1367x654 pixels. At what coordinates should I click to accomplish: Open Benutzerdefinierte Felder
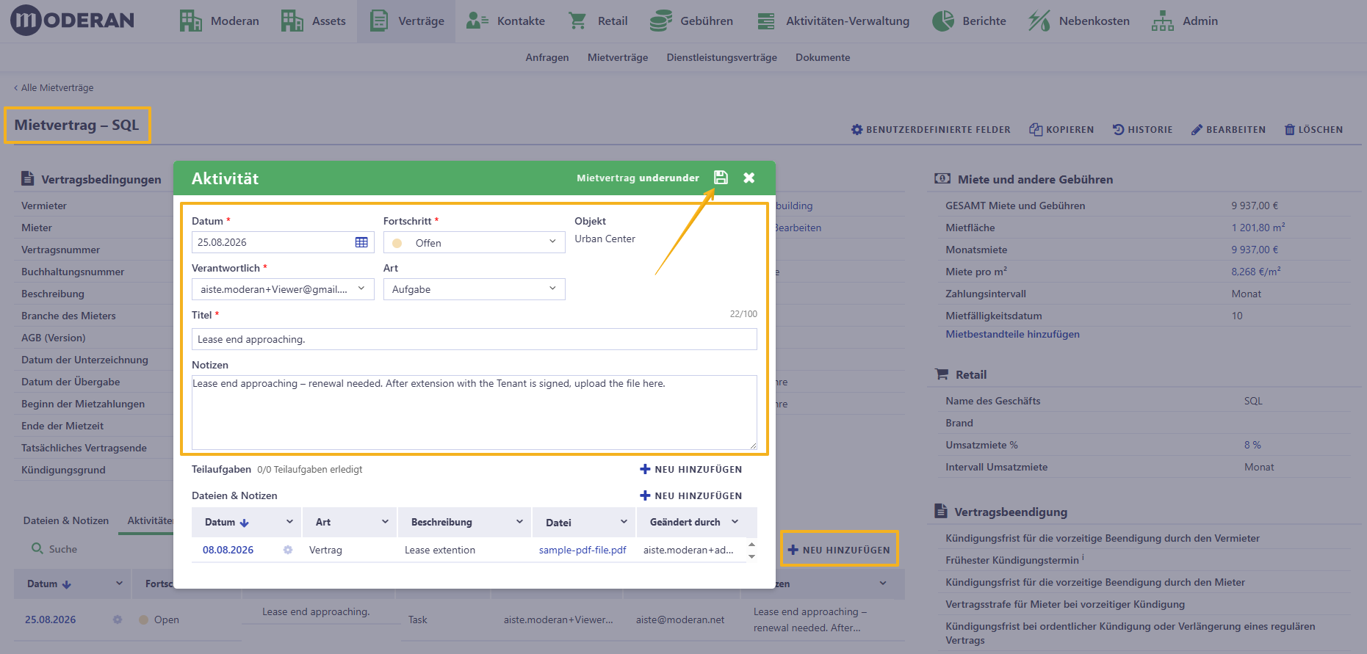pos(931,129)
